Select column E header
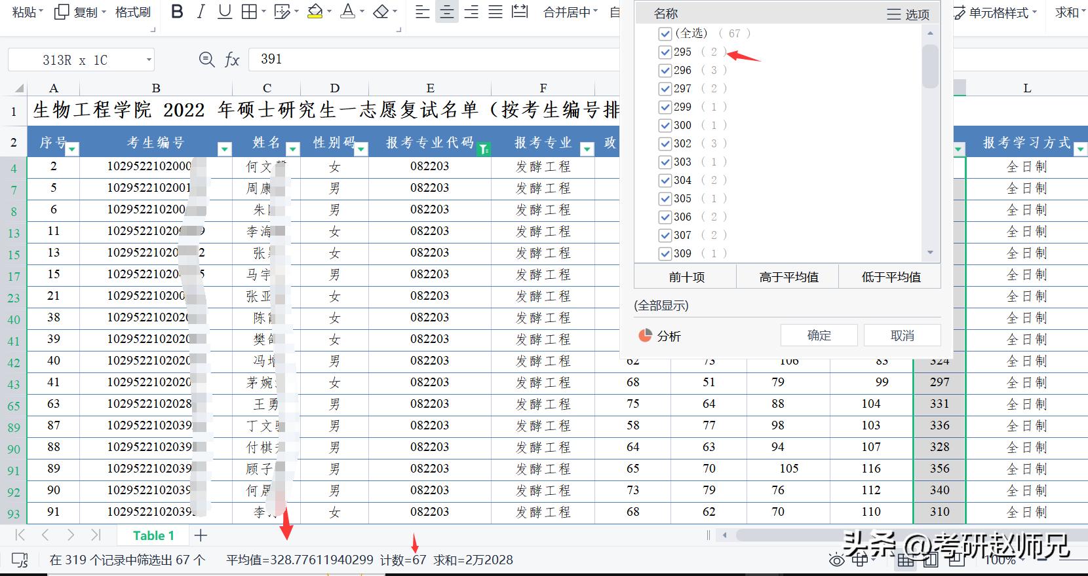Screen dimensions: 1088x576 click(x=430, y=88)
